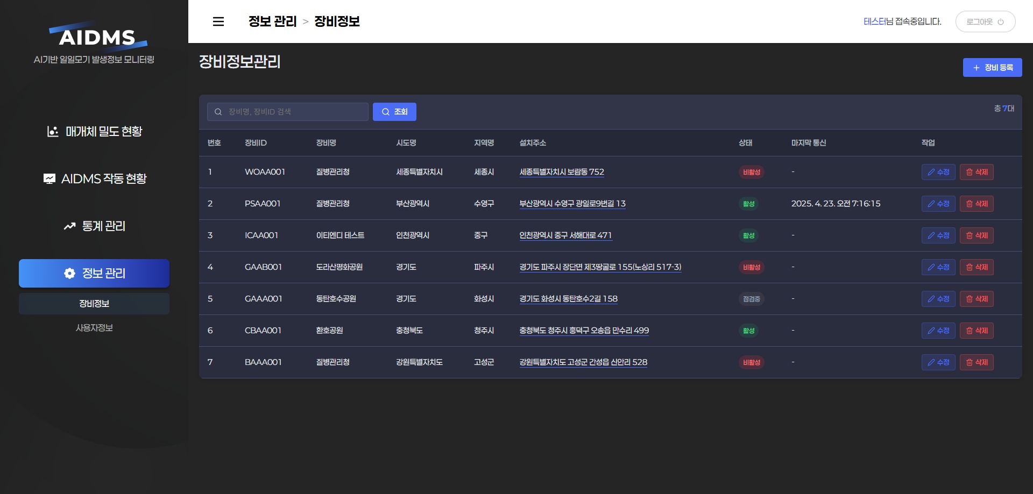Open address 경기도 화성시 동탄호수2길 158
This screenshot has width=1033, height=494.
(568, 299)
